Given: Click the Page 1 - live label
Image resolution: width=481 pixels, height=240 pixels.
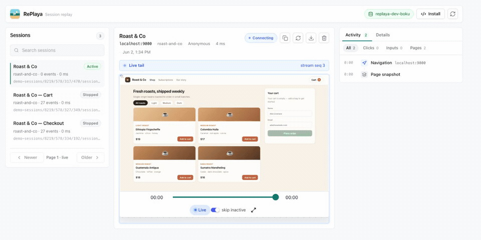Looking at the screenshot, I should pyautogui.click(x=57, y=157).
